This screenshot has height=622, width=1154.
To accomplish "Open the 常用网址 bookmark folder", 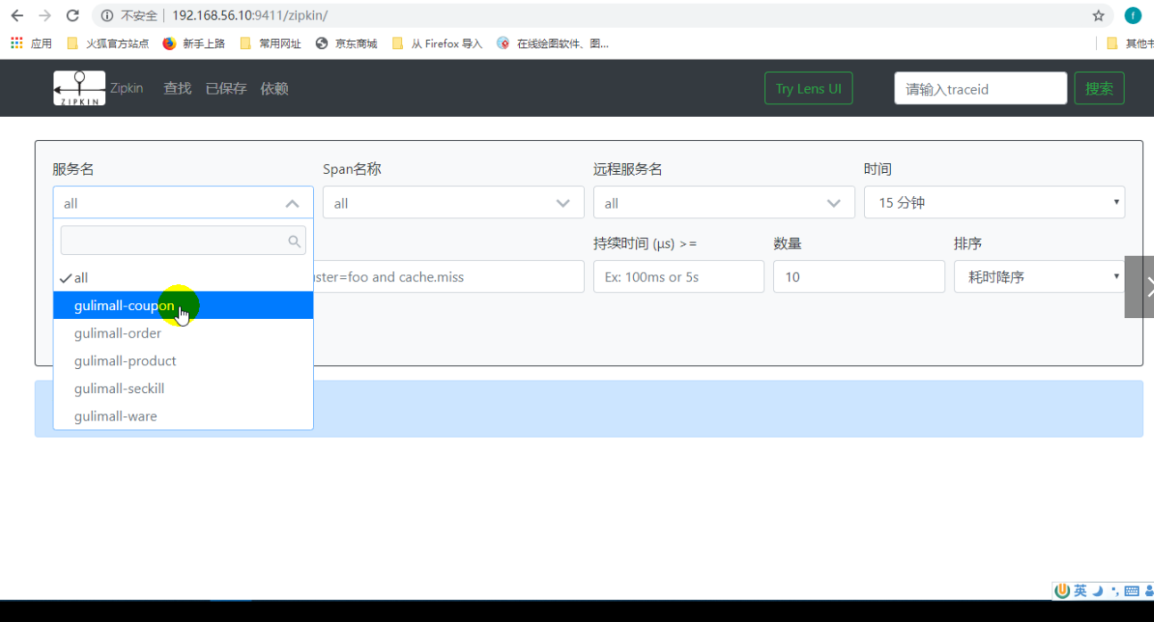I will (x=271, y=43).
